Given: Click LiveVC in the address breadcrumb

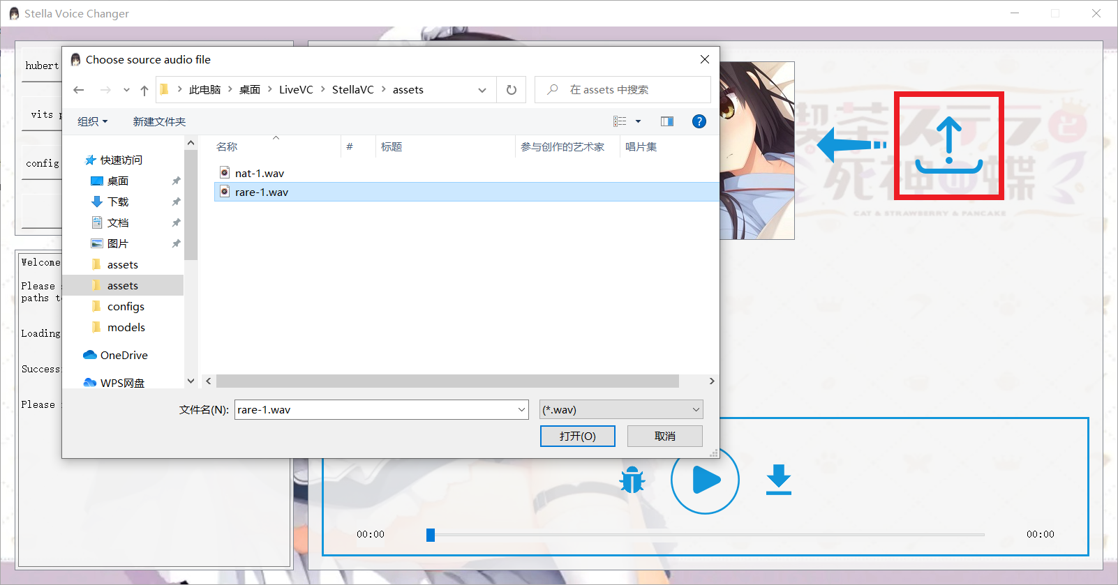Looking at the screenshot, I should 296,90.
